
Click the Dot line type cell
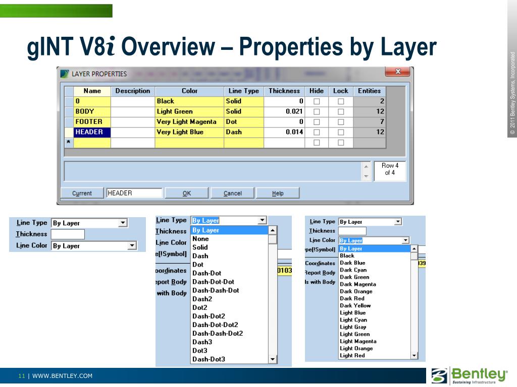point(244,122)
